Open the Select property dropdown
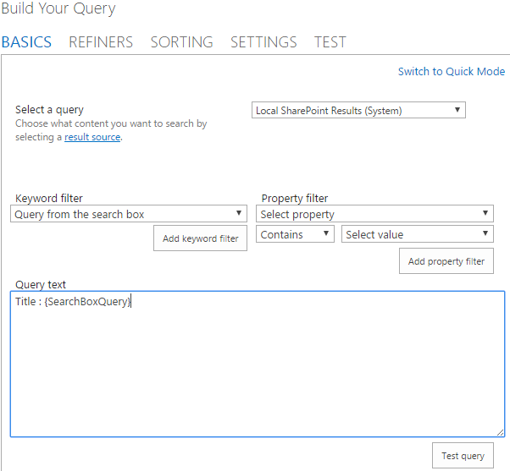The width and height of the screenshot is (510, 471). [374, 214]
